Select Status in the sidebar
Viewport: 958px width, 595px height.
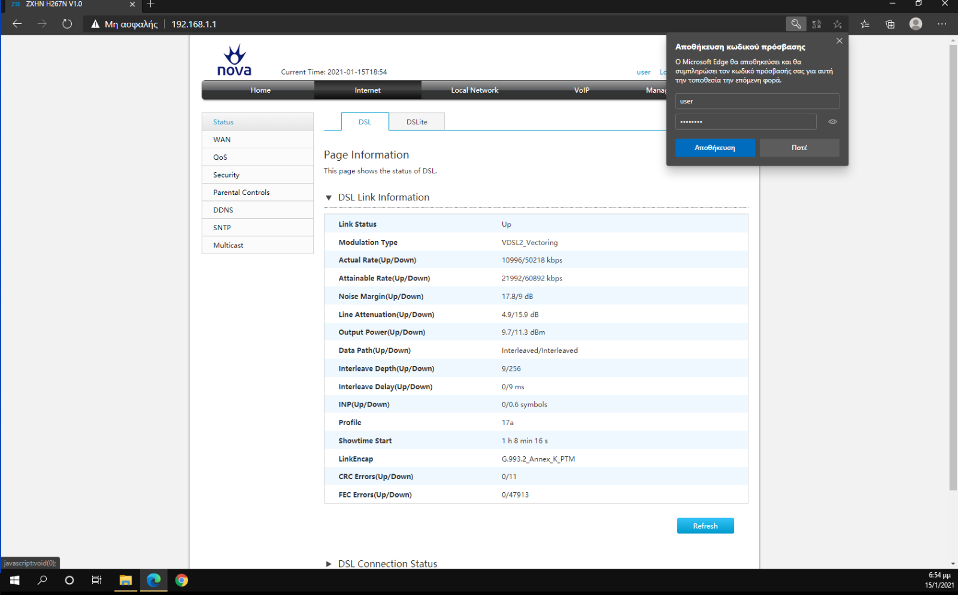(x=257, y=122)
